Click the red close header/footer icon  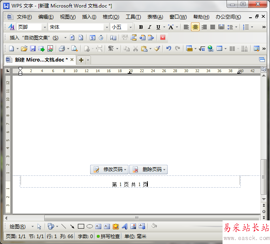[162, 38]
